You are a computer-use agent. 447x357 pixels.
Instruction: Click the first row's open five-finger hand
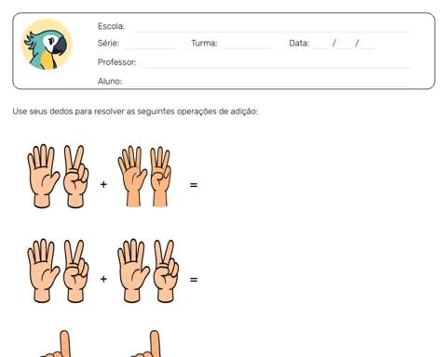(43, 176)
